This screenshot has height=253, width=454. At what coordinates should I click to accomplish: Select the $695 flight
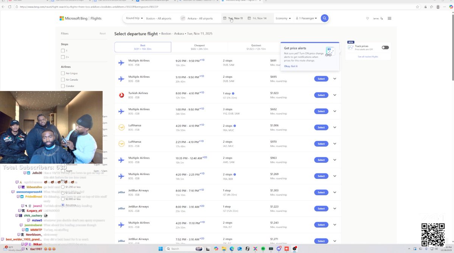click(x=321, y=79)
